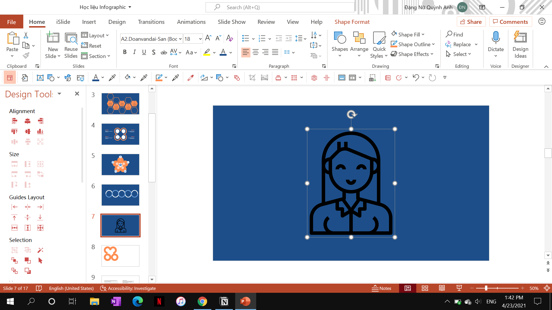Click the bottom guide arrow in Guides Layout

[x=41, y=217]
